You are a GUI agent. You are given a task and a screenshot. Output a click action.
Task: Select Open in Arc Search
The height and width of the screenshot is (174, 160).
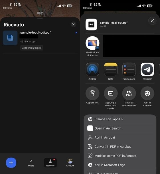pos(120,128)
